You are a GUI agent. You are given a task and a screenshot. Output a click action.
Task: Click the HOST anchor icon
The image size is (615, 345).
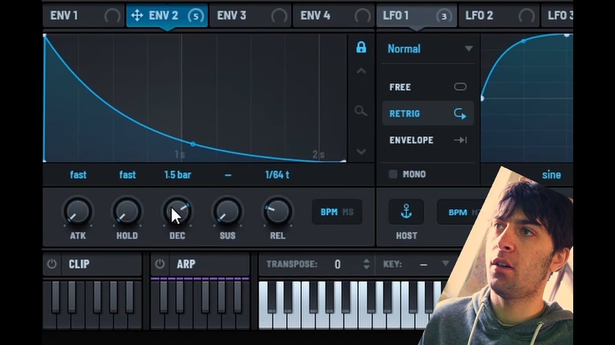406,212
